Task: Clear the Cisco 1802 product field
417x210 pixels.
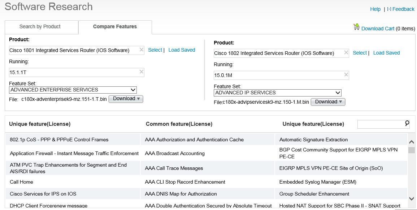Action: 346,53
